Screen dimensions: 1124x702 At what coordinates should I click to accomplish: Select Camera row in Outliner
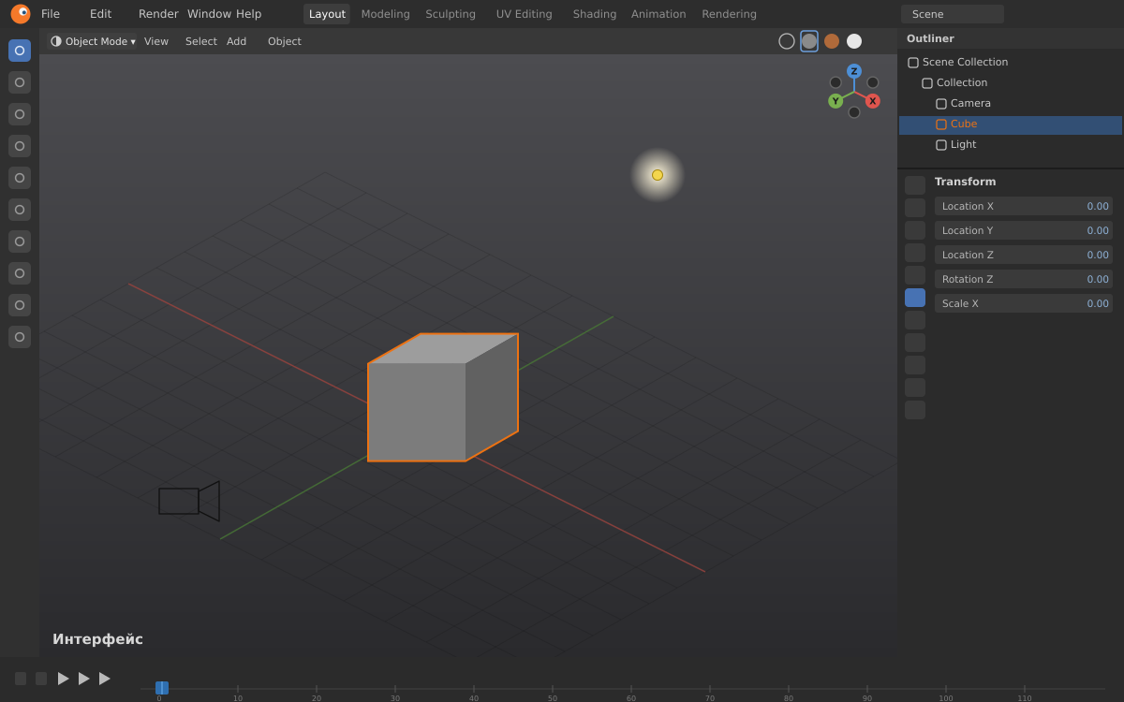point(1011,104)
